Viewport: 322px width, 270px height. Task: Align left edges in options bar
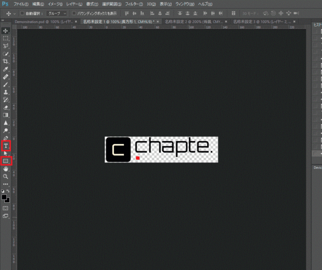(x=152, y=13)
